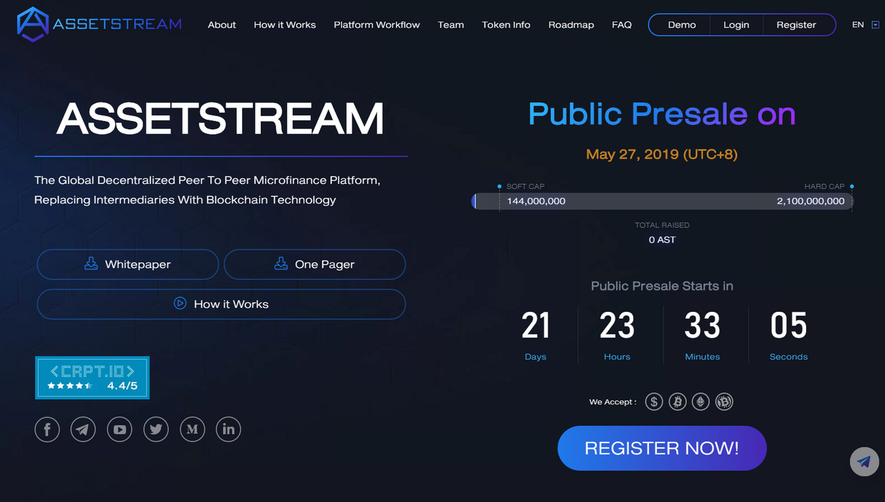The image size is (885, 502).
Task: Open the YouTube social icon
Action: 120,429
